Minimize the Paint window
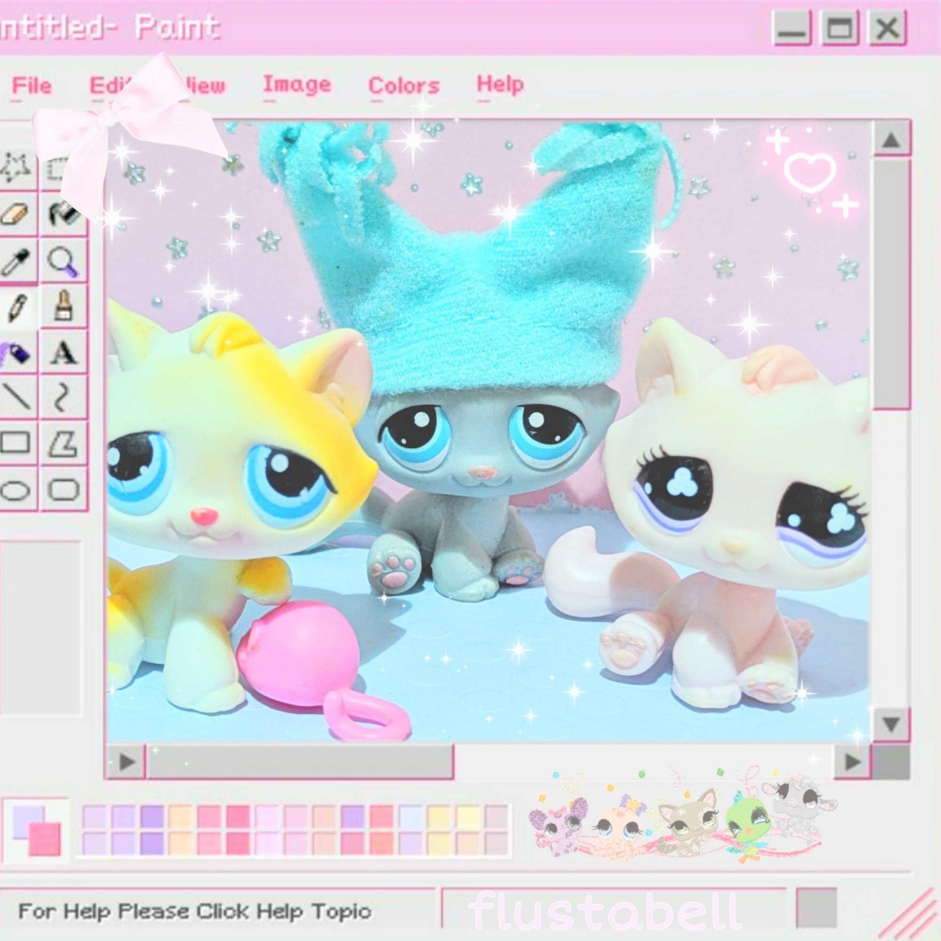The image size is (941, 941). tap(792, 28)
